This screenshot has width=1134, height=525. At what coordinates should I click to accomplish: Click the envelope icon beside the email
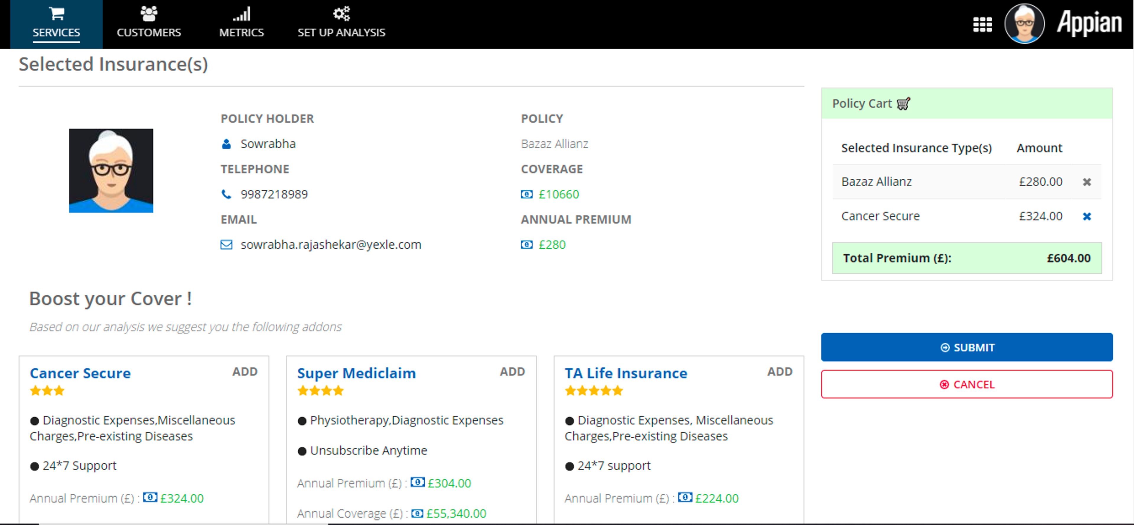(x=226, y=245)
